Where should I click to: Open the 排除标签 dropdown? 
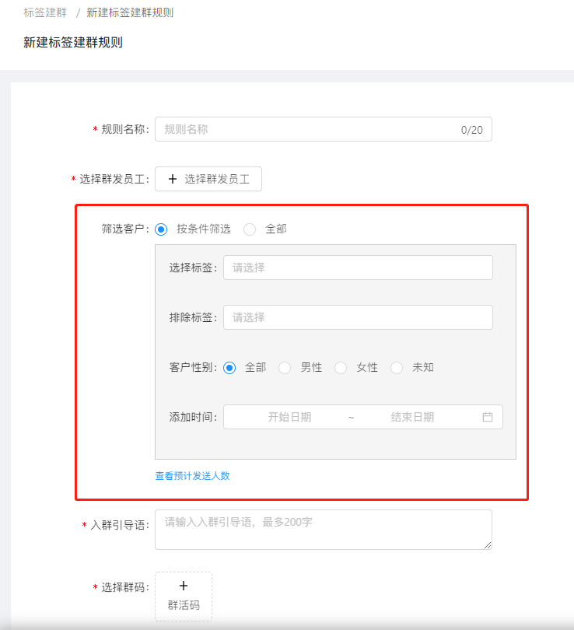358,317
